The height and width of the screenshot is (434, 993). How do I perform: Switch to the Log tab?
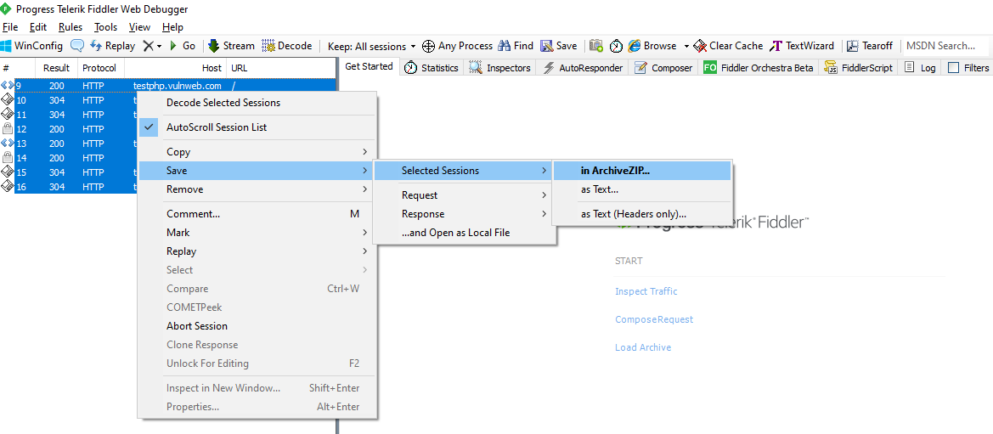[x=920, y=68]
